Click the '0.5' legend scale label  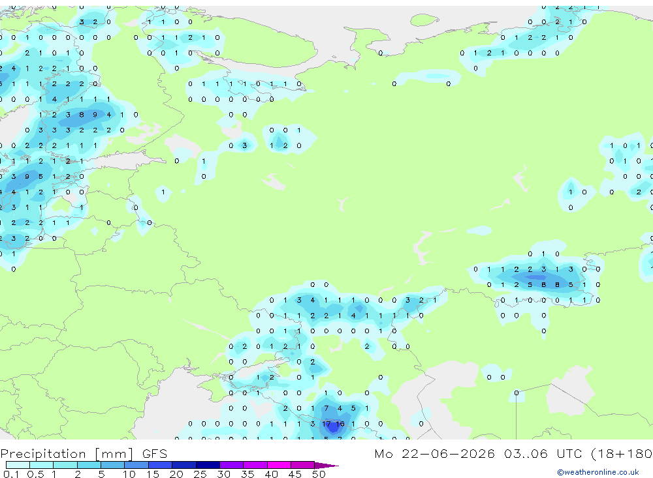tap(35, 474)
